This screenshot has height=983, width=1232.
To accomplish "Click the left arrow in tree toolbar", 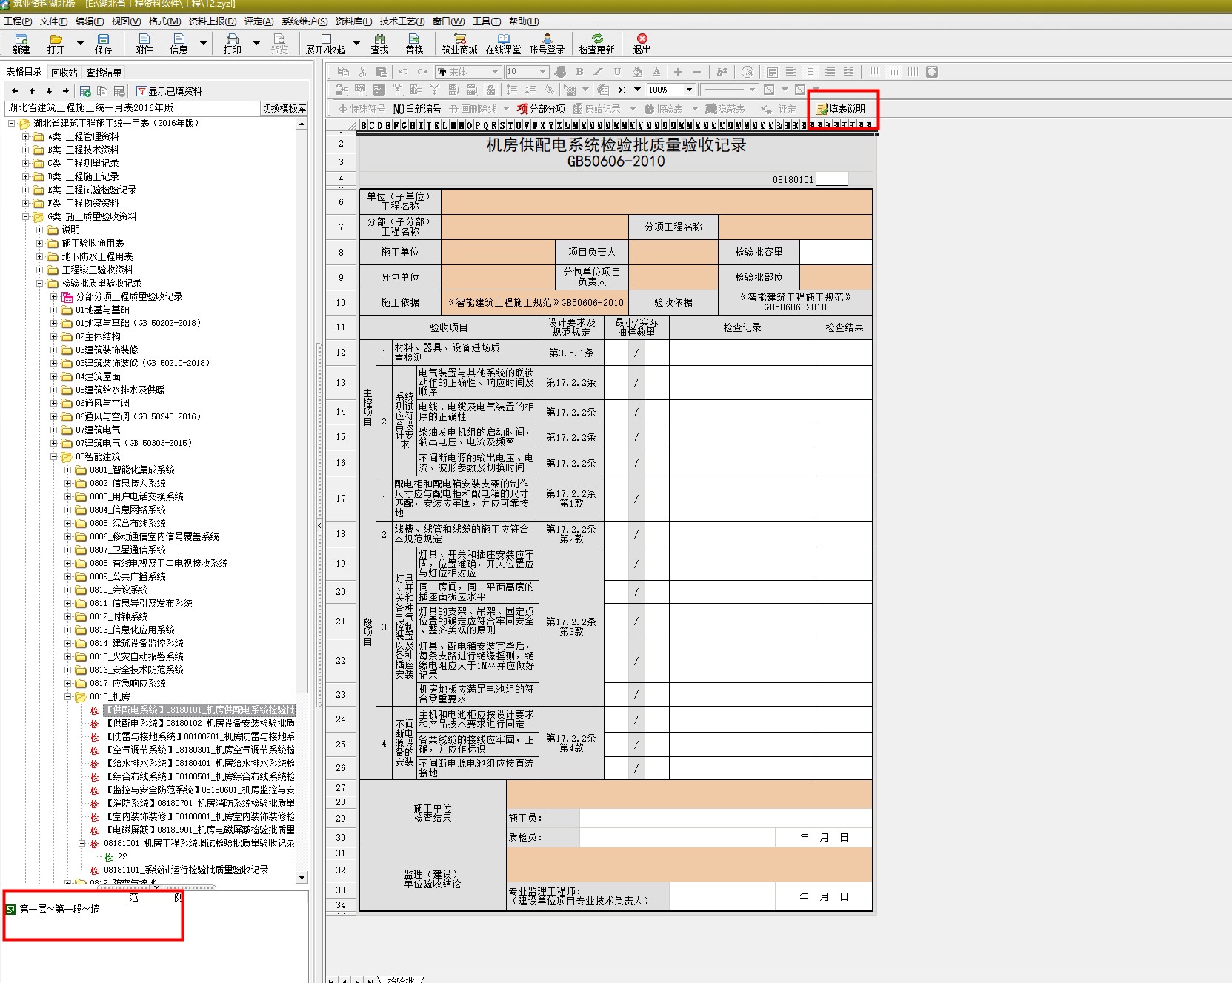I will [x=15, y=91].
